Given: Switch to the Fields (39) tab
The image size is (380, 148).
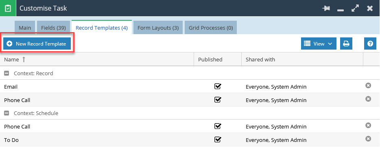Looking at the screenshot, I should [x=53, y=28].
